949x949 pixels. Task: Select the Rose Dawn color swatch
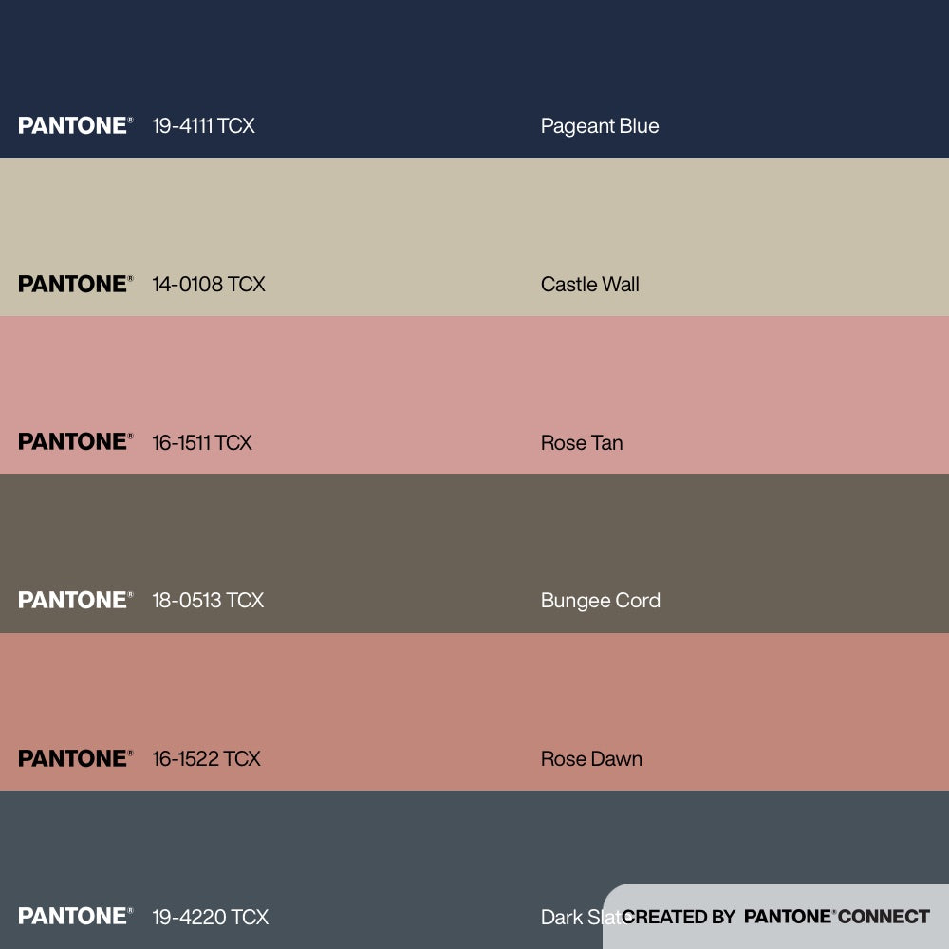(x=474, y=693)
